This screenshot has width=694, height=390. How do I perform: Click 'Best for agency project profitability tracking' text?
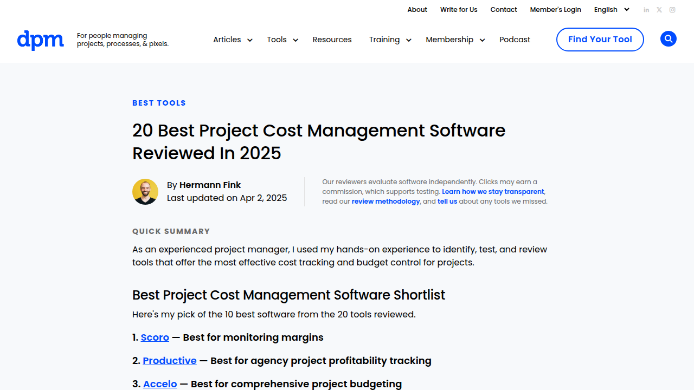(321, 361)
